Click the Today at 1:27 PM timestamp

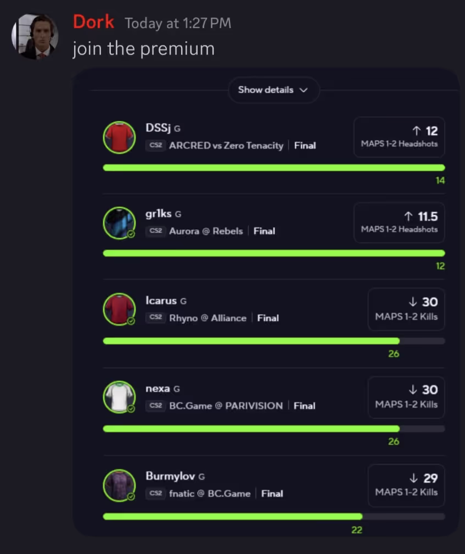[178, 23]
